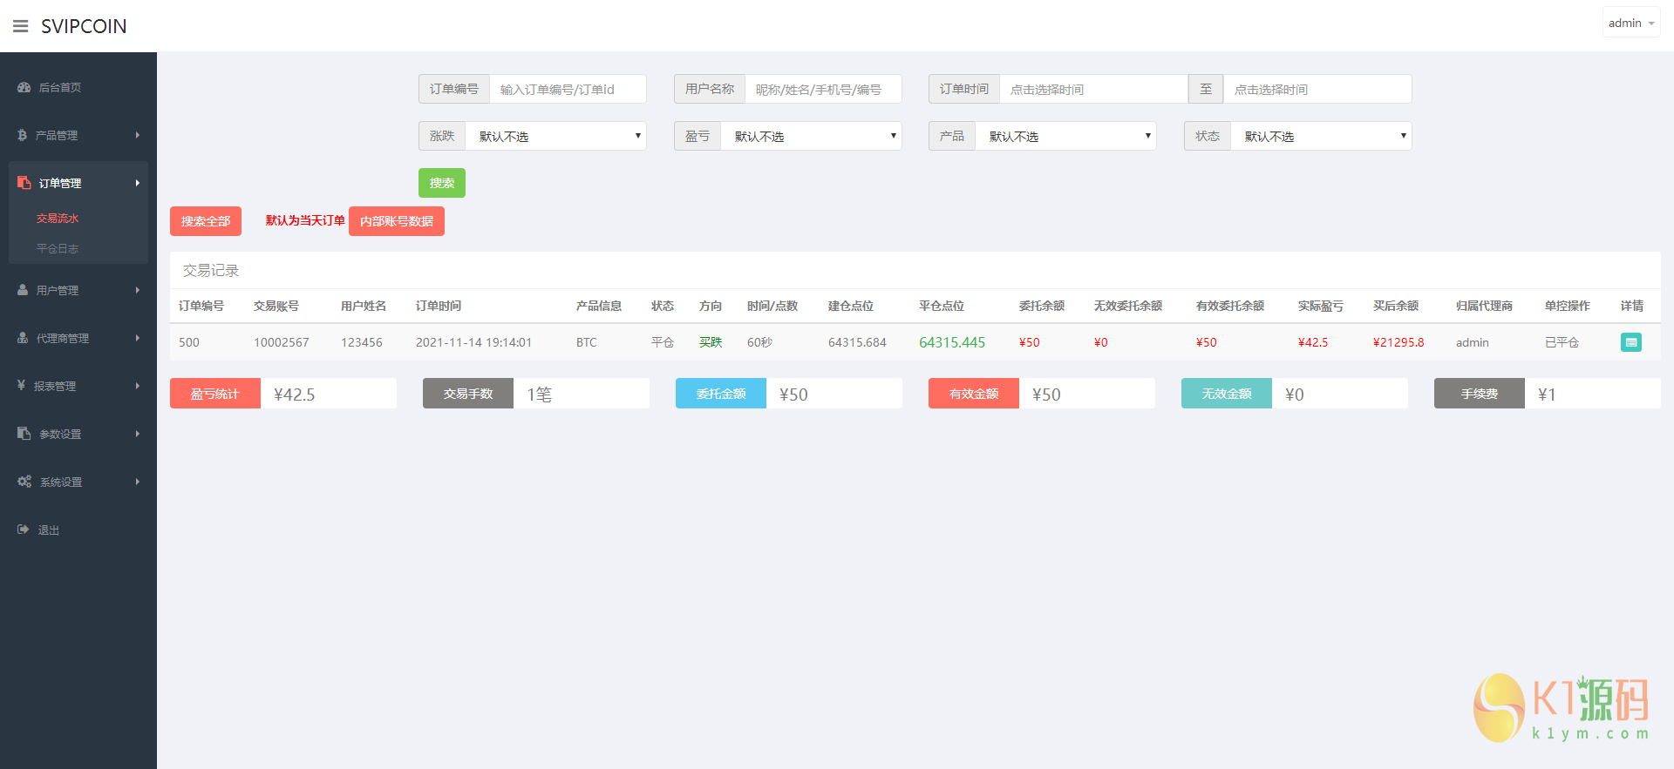Screen dimensions: 1674x769
Task: Click the 归属代理商 column header
Action: [1484, 306]
